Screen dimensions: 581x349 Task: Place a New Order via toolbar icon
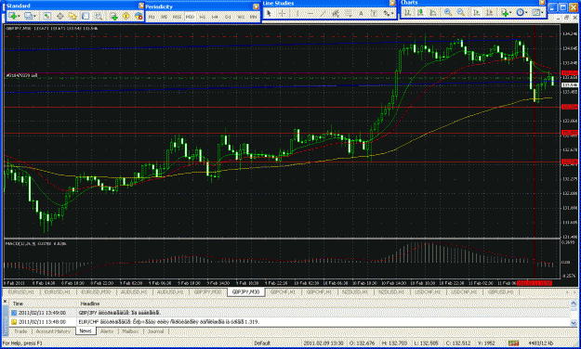(x=113, y=16)
